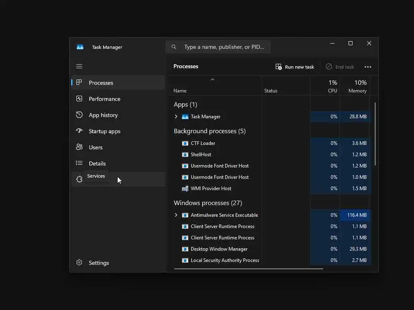Click the Task Manager process row icon
The height and width of the screenshot is (310, 414).
[185, 117]
